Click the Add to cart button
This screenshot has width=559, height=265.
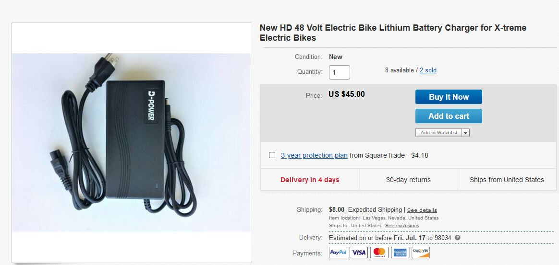point(449,116)
